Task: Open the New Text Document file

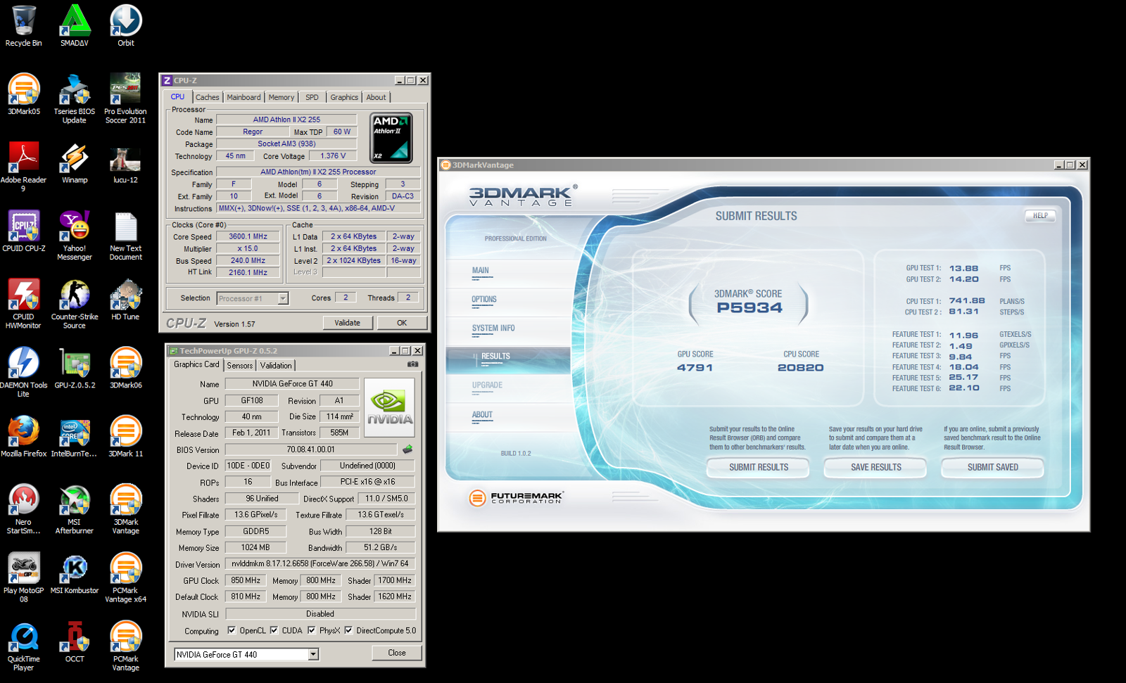Action: point(125,235)
